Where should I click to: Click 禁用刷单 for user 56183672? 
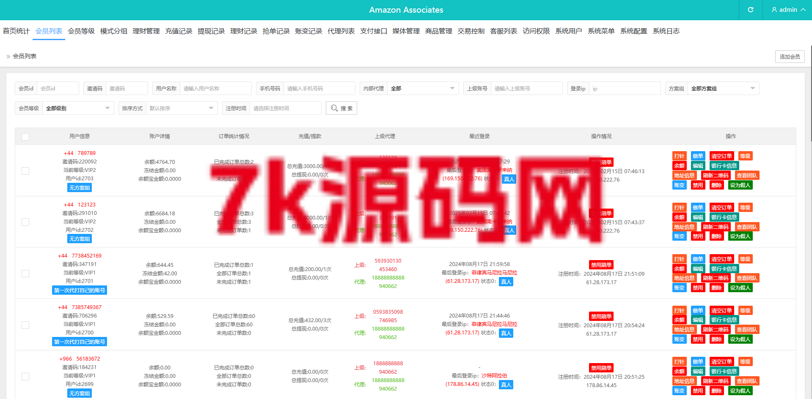pyautogui.click(x=601, y=368)
